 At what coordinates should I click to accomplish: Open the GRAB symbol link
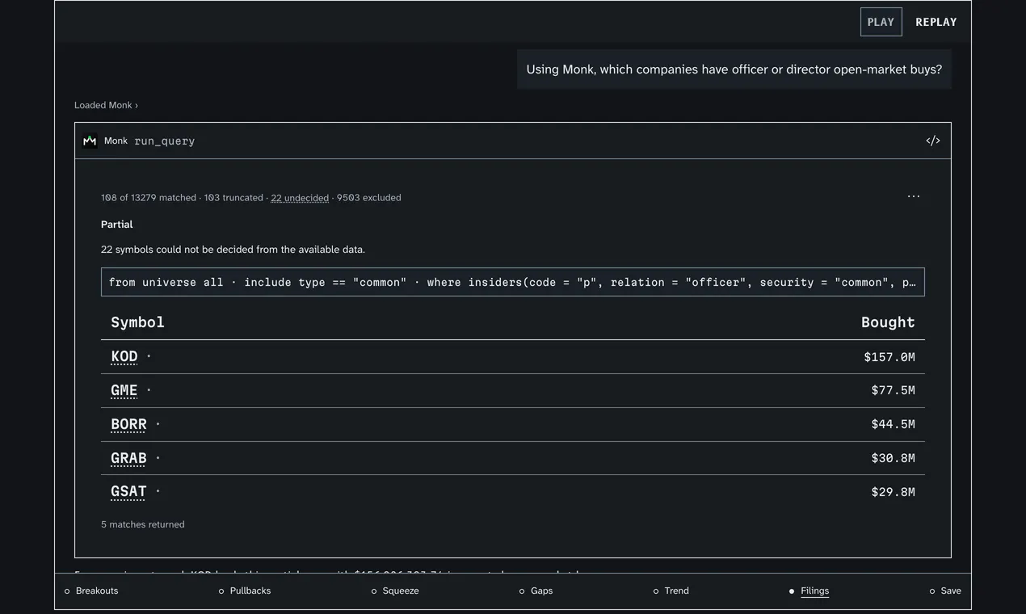tap(128, 458)
